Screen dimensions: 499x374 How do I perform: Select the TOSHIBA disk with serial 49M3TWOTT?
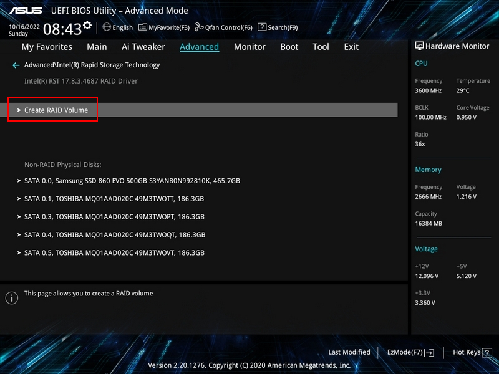114,199
